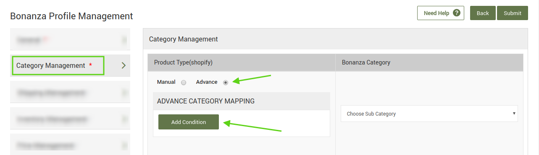
Task: Open the Choose Sub Category dropdown
Action: 429,114
